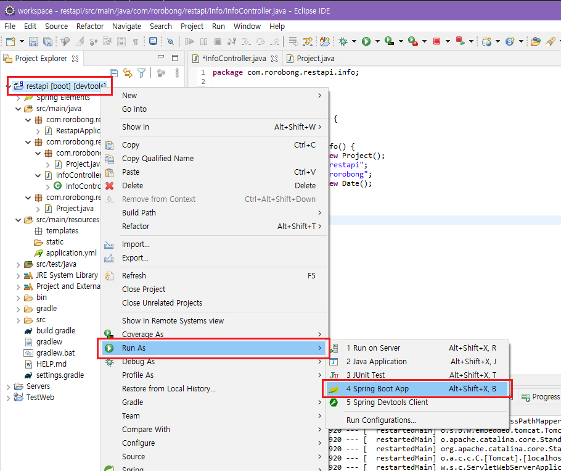Click the New wizard toolbar icon
Image resolution: width=561 pixels, height=471 pixels.
point(10,41)
